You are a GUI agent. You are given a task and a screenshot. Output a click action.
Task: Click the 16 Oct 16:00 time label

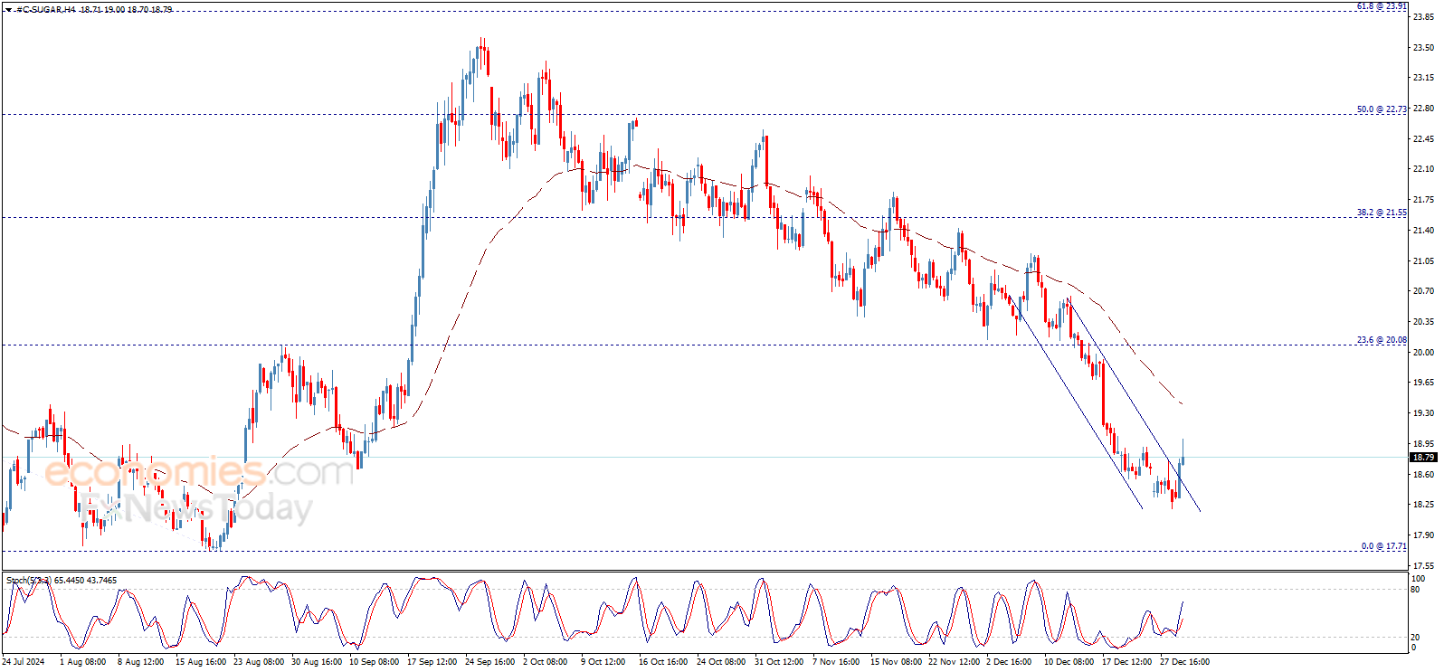pyautogui.click(x=664, y=662)
